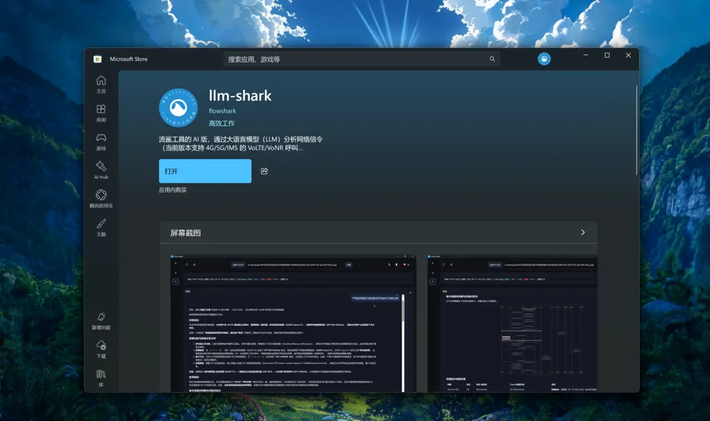Open the 库 library section

pyautogui.click(x=101, y=378)
